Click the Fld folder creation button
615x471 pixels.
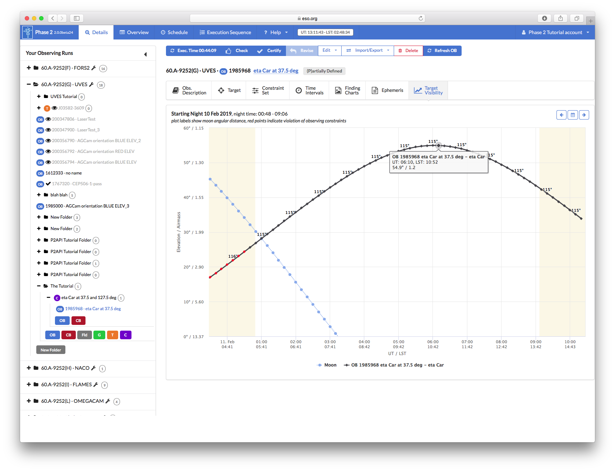pyautogui.click(x=84, y=335)
